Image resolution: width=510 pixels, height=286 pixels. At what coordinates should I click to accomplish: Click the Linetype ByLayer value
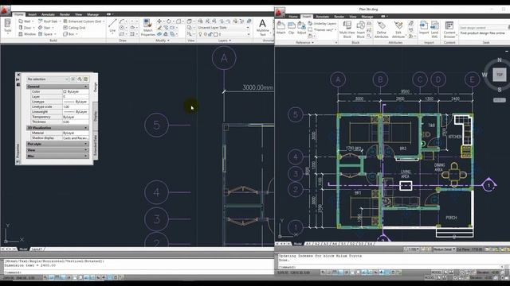(x=76, y=102)
